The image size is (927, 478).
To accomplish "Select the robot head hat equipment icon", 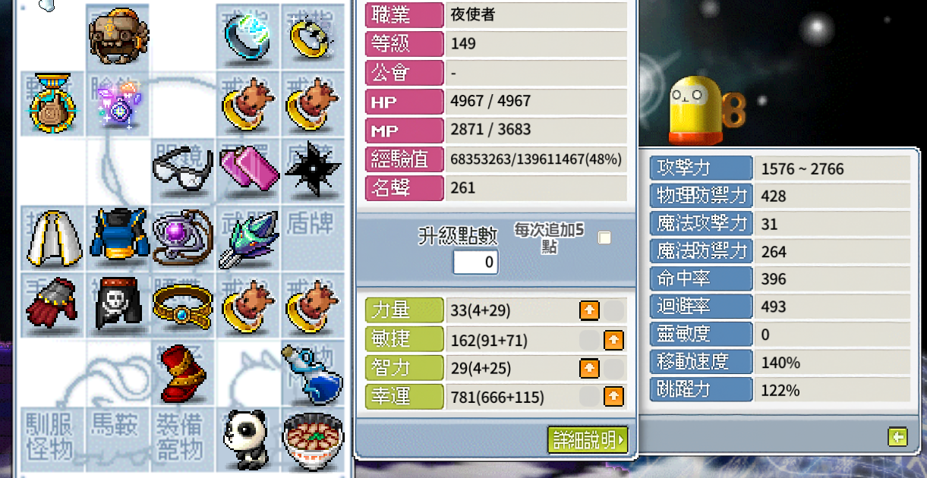I will coord(118,36).
